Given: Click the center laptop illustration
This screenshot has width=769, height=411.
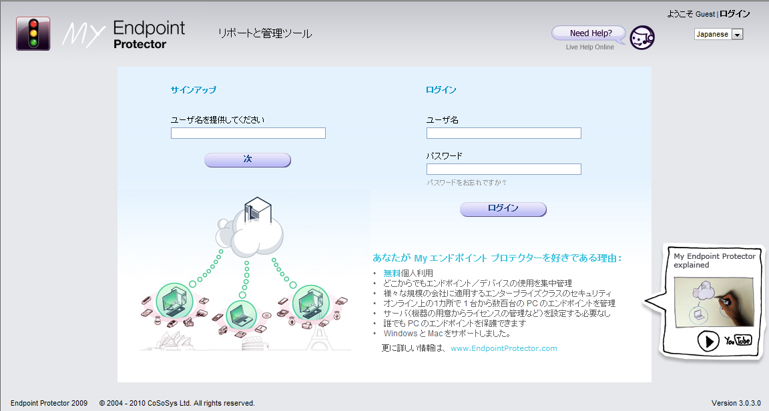Looking at the screenshot, I should (x=241, y=315).
